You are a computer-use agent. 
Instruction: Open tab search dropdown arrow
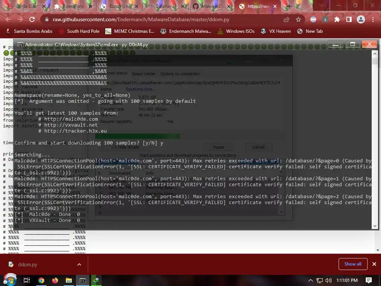click(321, 5)
